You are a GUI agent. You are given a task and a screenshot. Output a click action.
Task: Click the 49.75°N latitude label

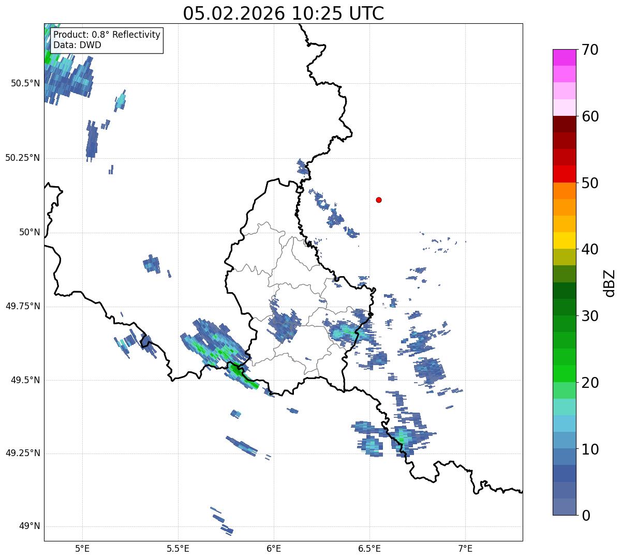(22, 306)
